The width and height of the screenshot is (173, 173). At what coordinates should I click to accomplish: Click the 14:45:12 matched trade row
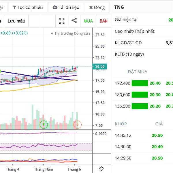point(123,135)
